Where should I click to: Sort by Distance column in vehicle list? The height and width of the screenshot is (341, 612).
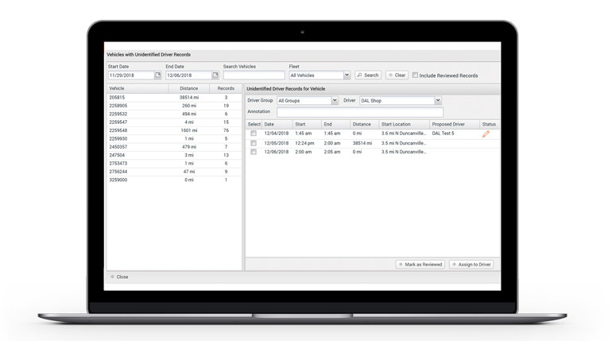pyautogui.click(x=189, y=88)
